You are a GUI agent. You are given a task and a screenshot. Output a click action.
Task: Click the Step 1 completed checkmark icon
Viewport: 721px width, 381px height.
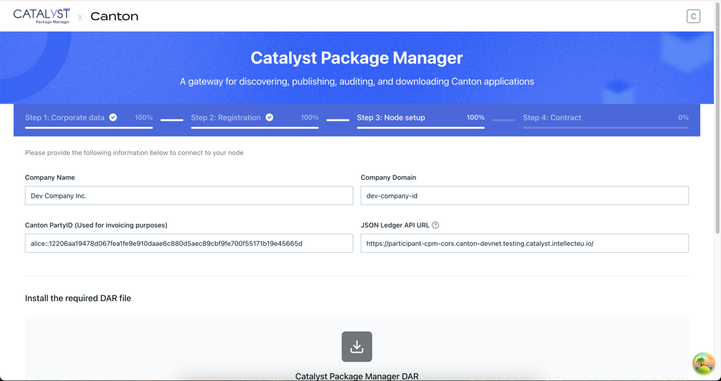point(113,118)
